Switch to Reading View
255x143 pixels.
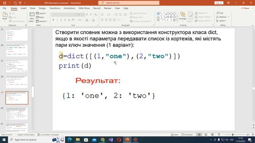coord(212,135)
